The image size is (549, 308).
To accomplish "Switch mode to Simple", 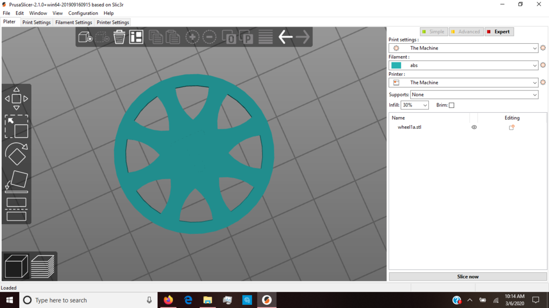I will click(433, 32).
